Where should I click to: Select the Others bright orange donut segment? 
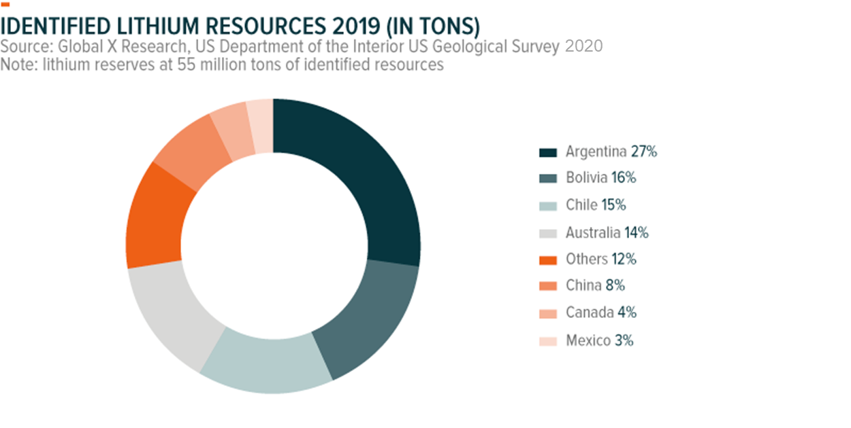click(155, 217)
